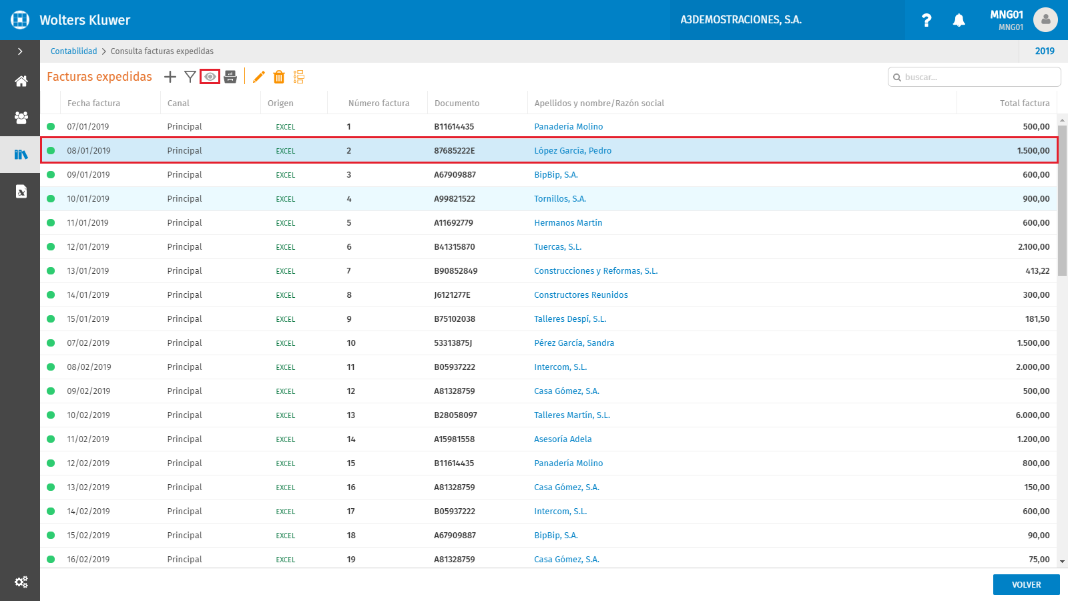Sort by Número factura column header
The height and width of the screenshot is (601, 1068).
[378, 103]
